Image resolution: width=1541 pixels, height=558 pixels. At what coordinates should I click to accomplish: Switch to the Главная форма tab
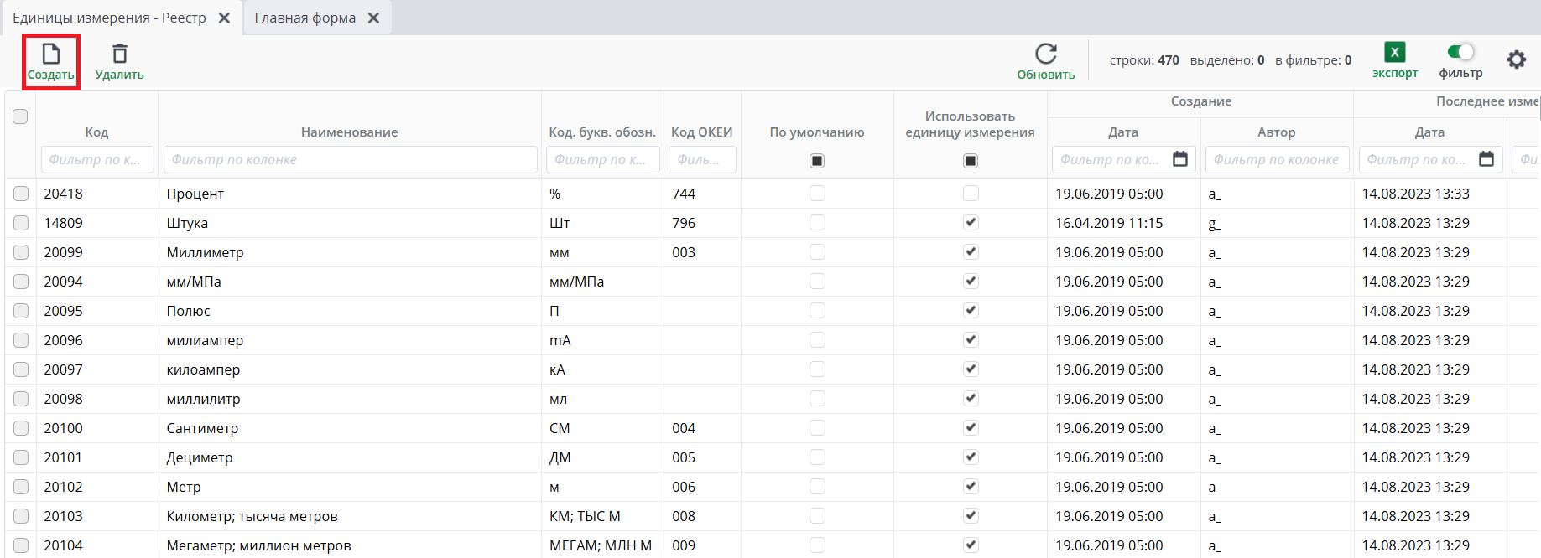coord(305,18)
